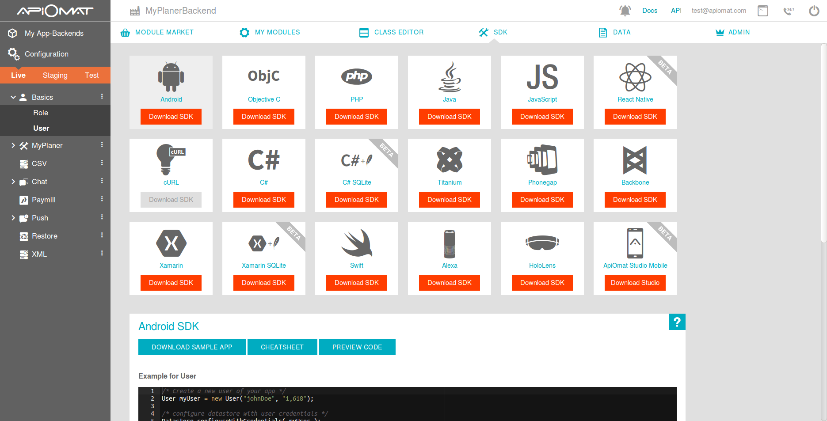
Task: Select the Java coffee cup icon
Action: pyautogui.click(x=449, y=77)
